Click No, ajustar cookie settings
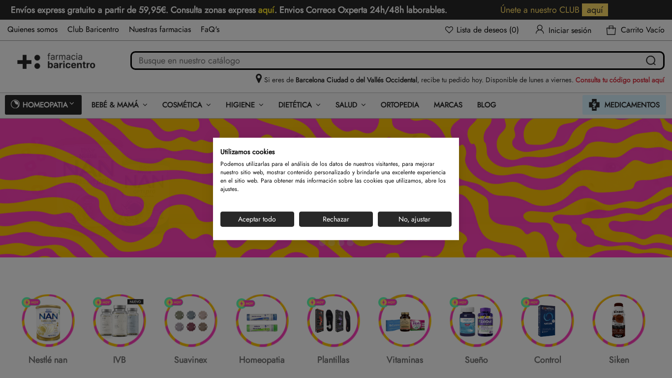The height and width of the screenshot is (378, 672). click(415, 219)
